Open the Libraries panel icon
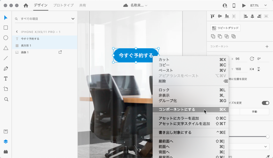The width and height of the screenshot is (273, 158). 6,131
